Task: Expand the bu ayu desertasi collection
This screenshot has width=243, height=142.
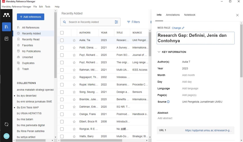Action: [15, 96]
